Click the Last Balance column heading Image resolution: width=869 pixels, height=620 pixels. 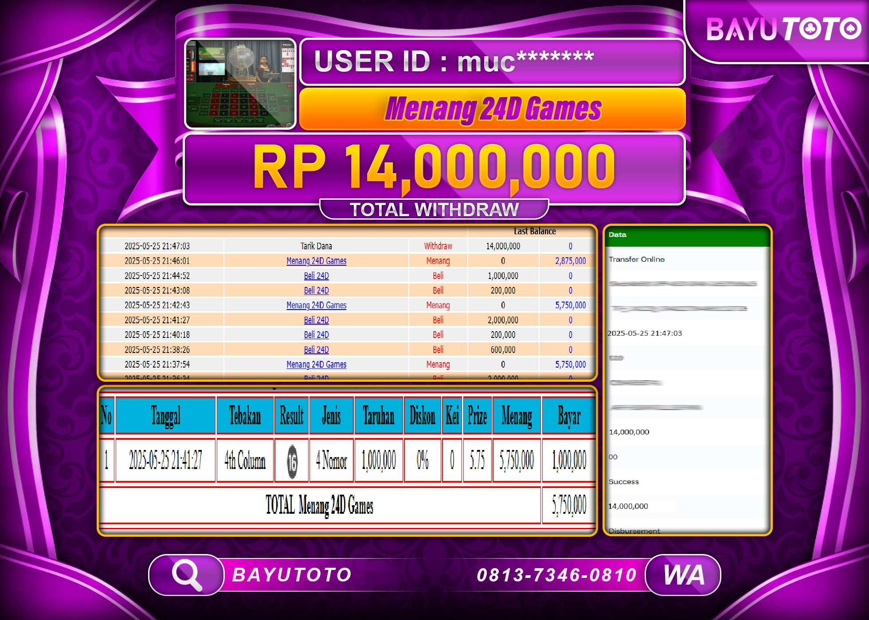coord(535,231)
